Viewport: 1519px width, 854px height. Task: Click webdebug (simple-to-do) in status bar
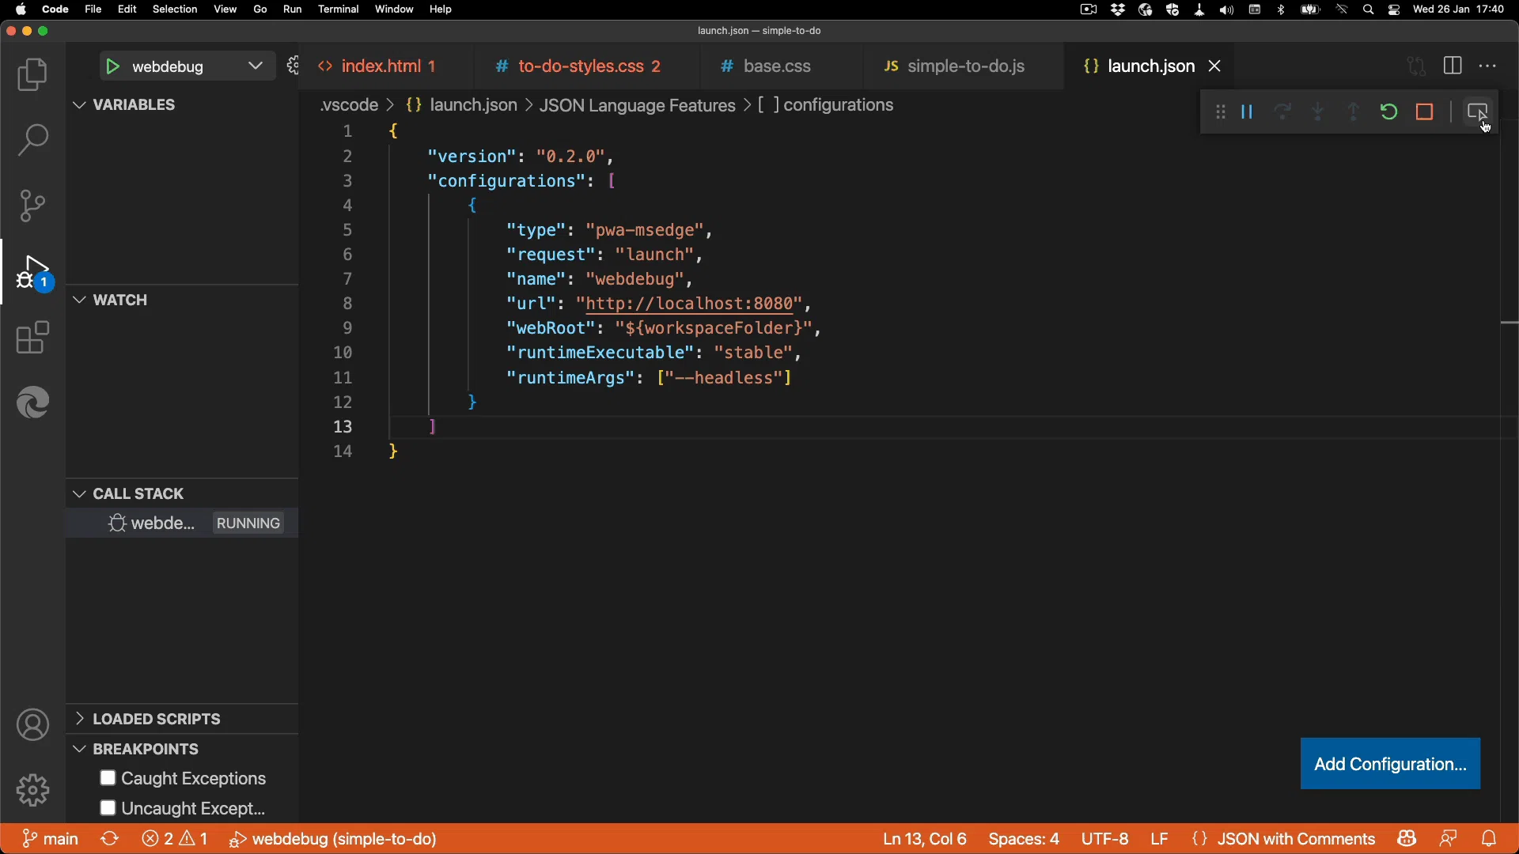pos(333,839)
